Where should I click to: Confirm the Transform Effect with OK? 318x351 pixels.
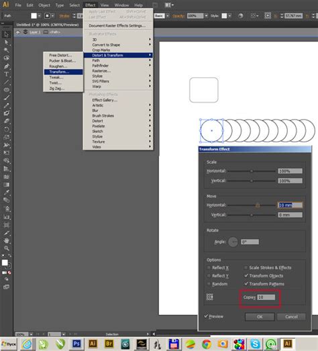(260, 317)
